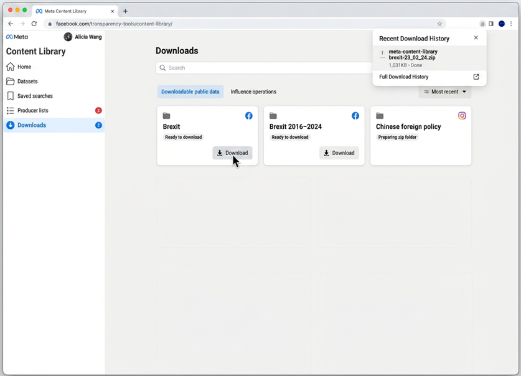Viewport: 521px width, 376px height.
Task: Click the search magnifier icon
Action: point(162,68)
